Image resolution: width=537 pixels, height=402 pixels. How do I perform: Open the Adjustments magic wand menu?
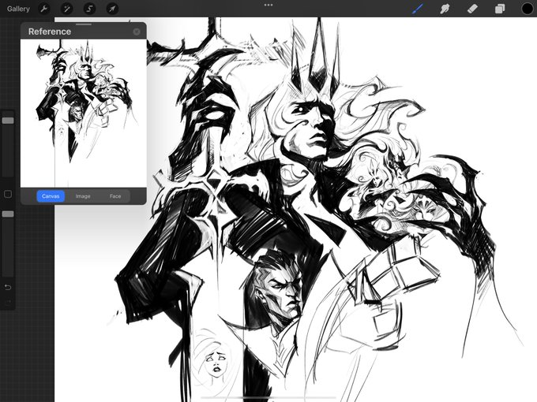(67, 9)
